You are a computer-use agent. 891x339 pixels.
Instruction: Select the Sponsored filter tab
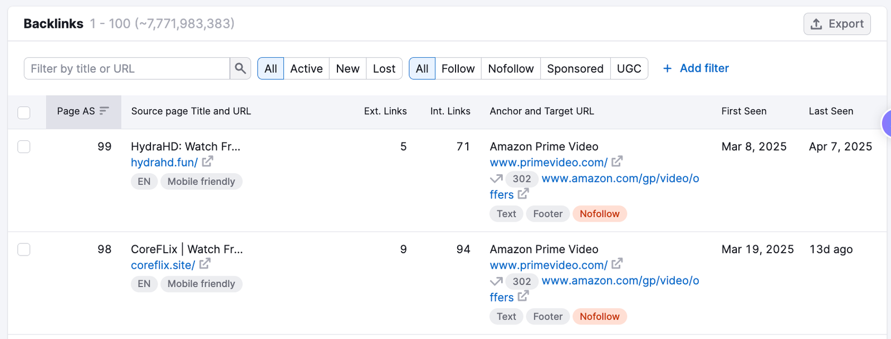[575, 68]
